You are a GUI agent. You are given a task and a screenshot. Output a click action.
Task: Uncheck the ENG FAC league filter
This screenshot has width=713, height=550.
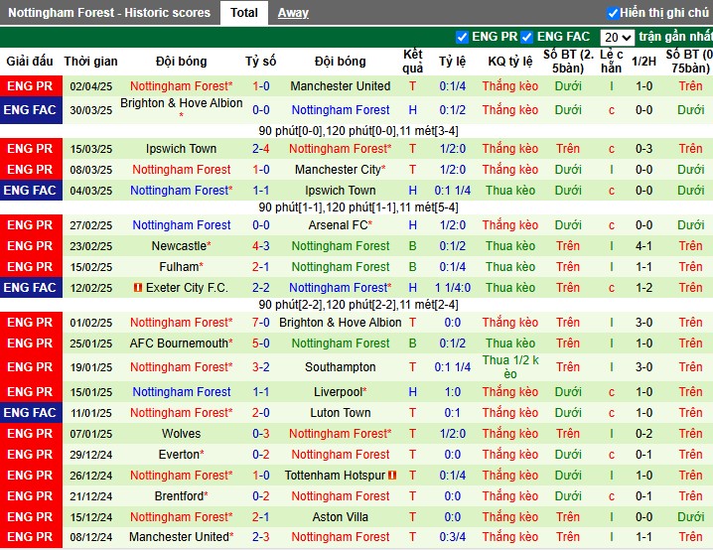click(x=526, y=37)
